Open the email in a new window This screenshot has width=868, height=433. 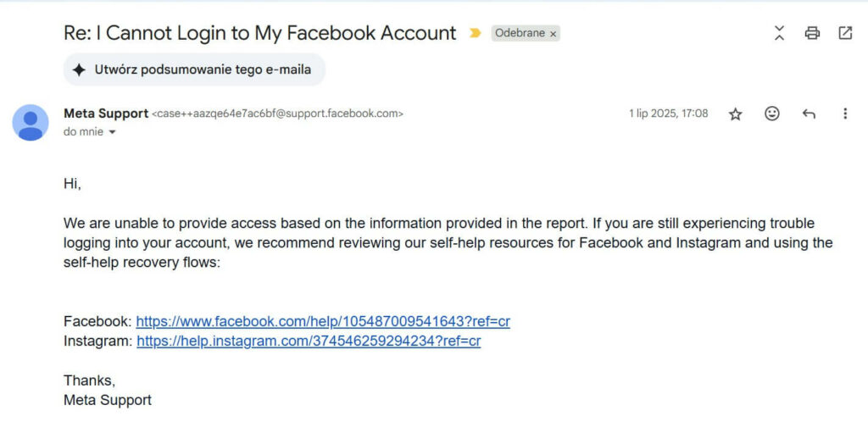click(x=845, y=33)
